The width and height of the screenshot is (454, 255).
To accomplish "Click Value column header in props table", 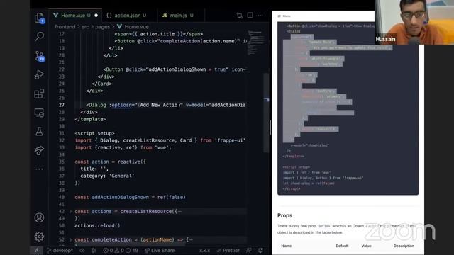I will click(366, 246).
